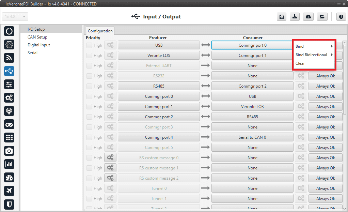Expand the Bind submenu in context menu

tap(314, 46)
